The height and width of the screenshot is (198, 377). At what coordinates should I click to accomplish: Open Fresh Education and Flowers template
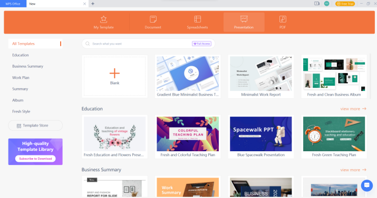115,137
